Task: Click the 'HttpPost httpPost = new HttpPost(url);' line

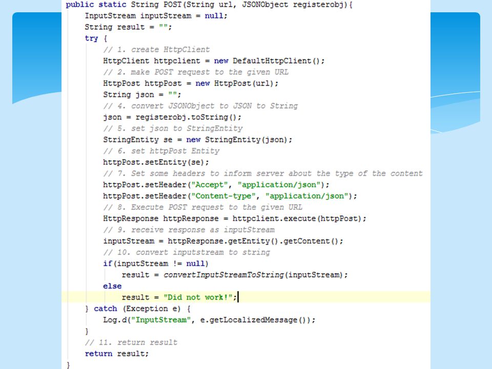Action: (x=191, y=84)
